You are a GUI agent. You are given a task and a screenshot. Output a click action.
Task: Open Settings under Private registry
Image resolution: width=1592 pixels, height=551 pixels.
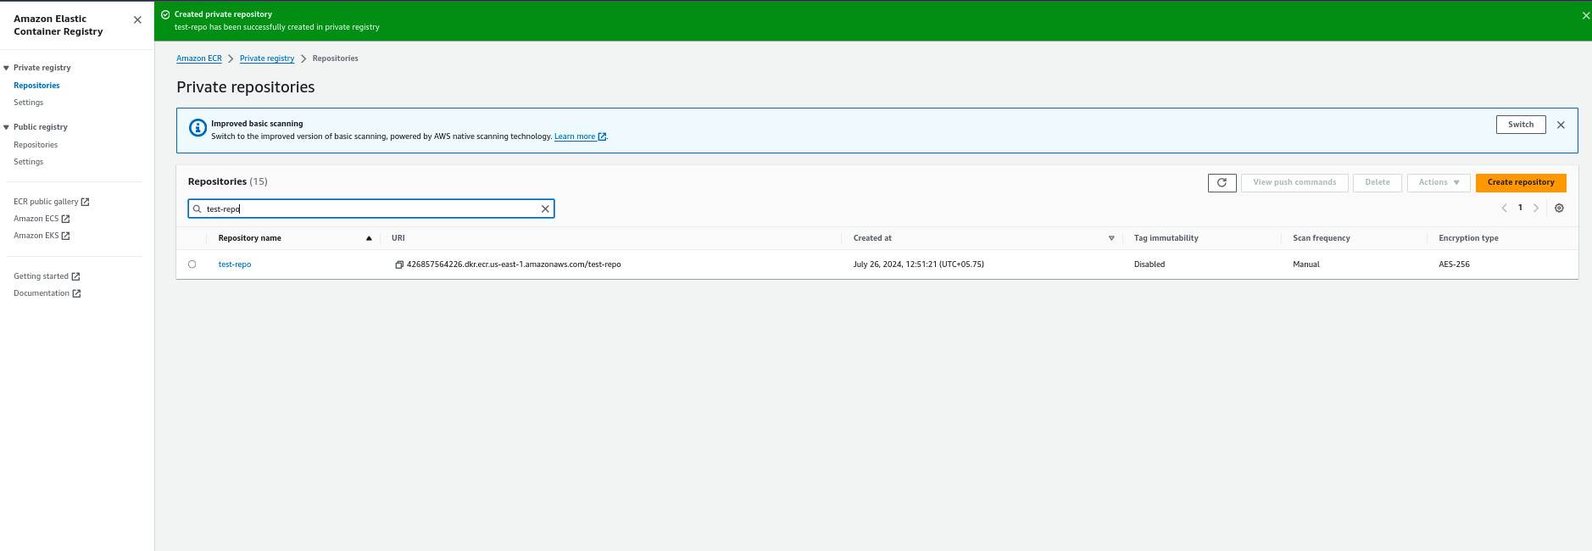(28, 103)
